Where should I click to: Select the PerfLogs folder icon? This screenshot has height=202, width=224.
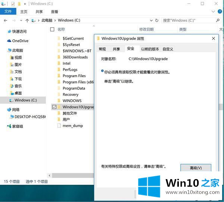[59, 70]
